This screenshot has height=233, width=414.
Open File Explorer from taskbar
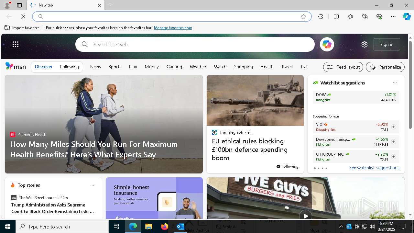(x=148, y=227)
